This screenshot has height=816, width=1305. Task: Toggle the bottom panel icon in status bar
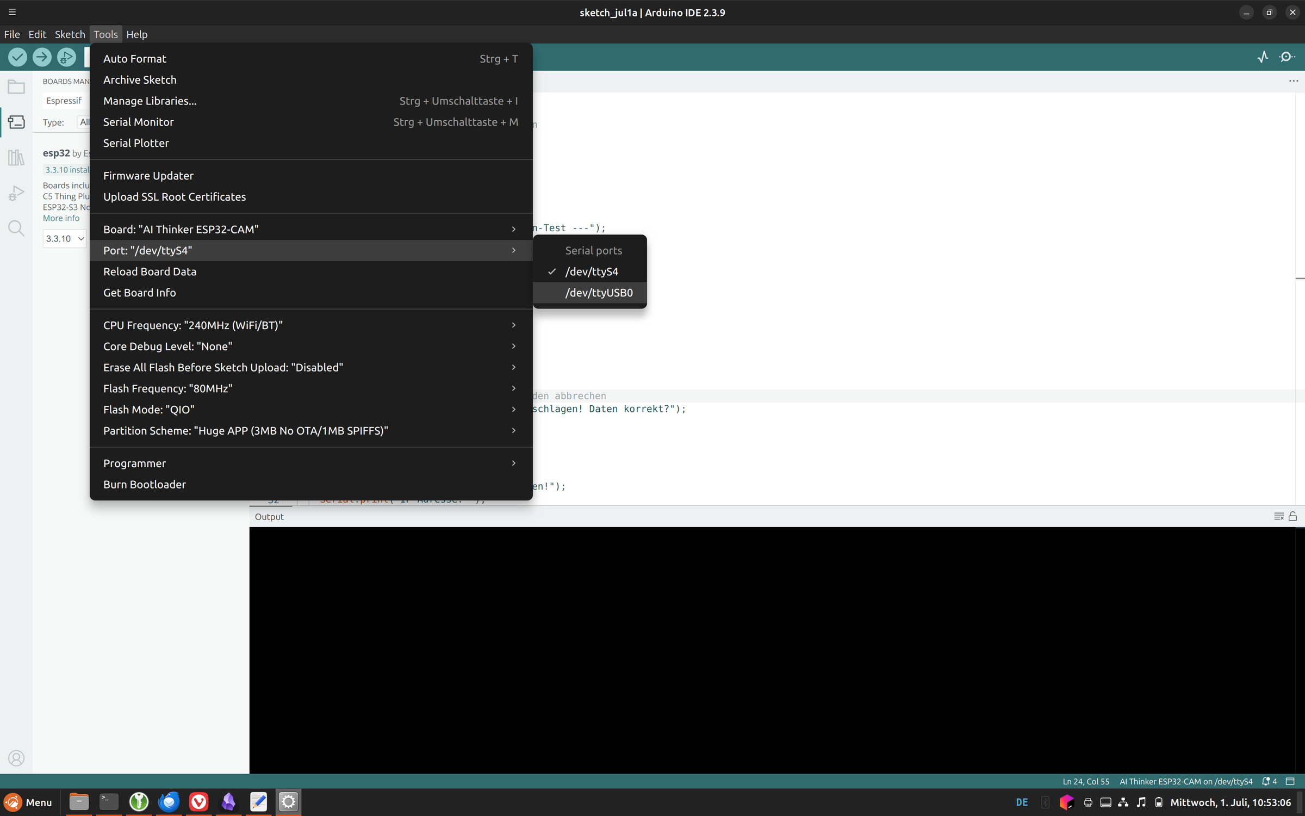tap(1290, 781)
